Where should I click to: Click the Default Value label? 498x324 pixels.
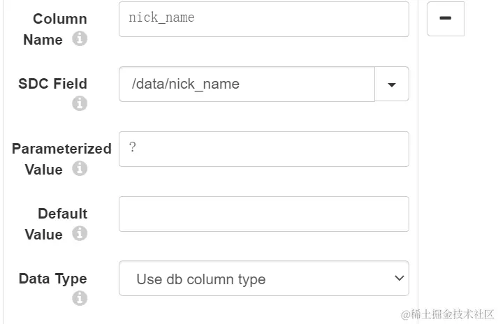pos(61,214)
